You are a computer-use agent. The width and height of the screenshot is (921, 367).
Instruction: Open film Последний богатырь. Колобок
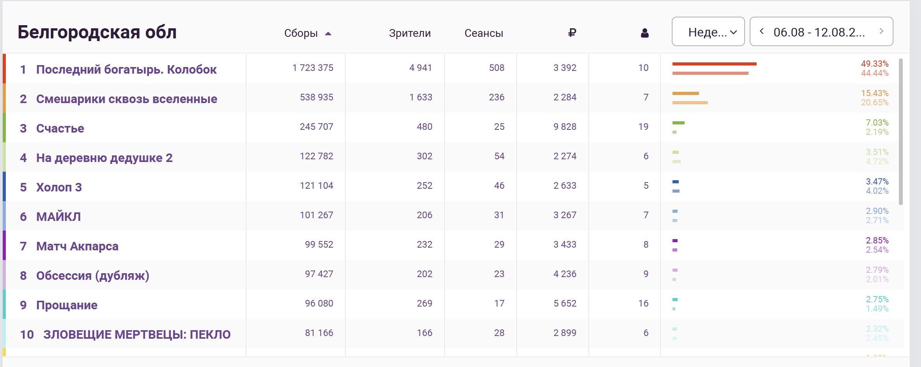click(x=126, y=69)
